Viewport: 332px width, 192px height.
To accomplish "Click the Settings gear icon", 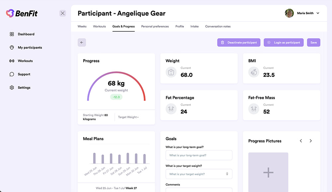I will click(12, 88).
